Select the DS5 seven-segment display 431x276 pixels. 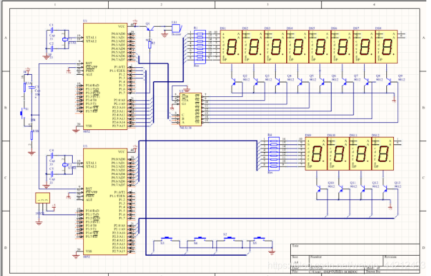[319, 46]
